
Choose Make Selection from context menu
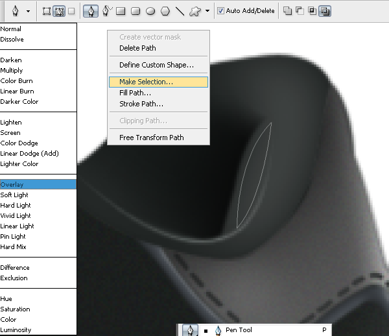pos(159,82)
